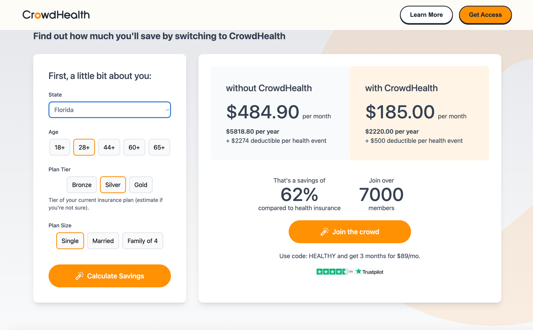533x330 pixels.
Task: Click the with CrowdHealth pricing panel
Action: [419, 113]
